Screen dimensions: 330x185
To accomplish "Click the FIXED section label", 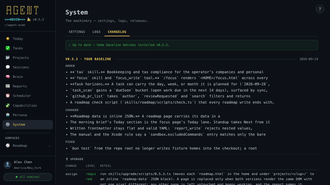I will pyautogui.click(x=70, y=142).
